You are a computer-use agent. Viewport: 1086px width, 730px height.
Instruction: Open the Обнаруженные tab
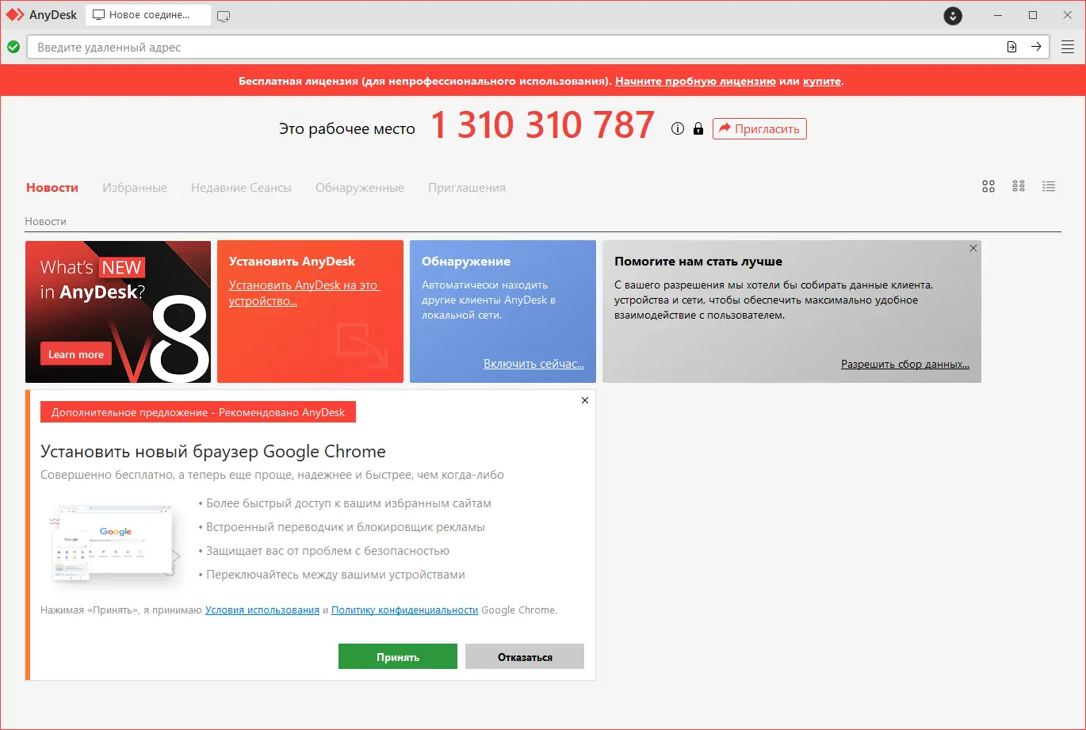(x=359, y=187)
